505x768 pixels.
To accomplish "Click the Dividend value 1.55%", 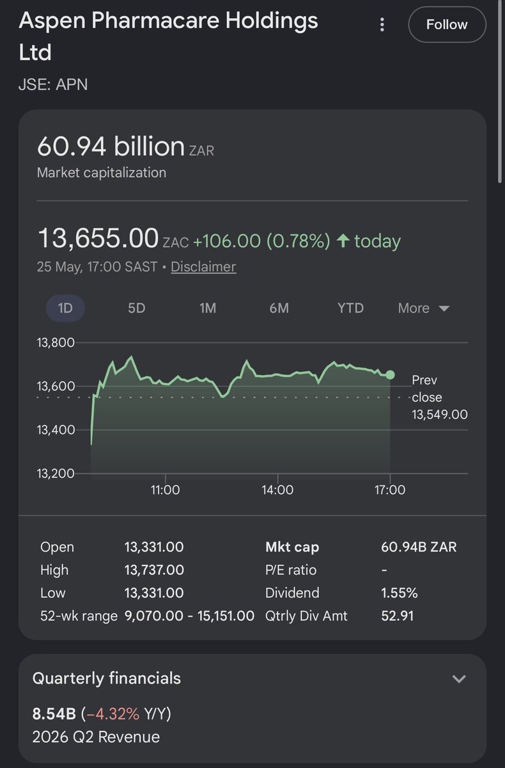I will [x=399, y=593].
